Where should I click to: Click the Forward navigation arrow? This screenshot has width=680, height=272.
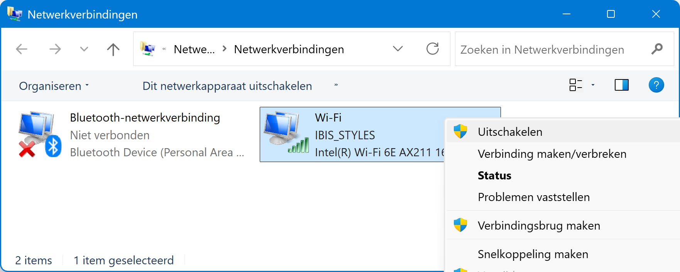55,49
